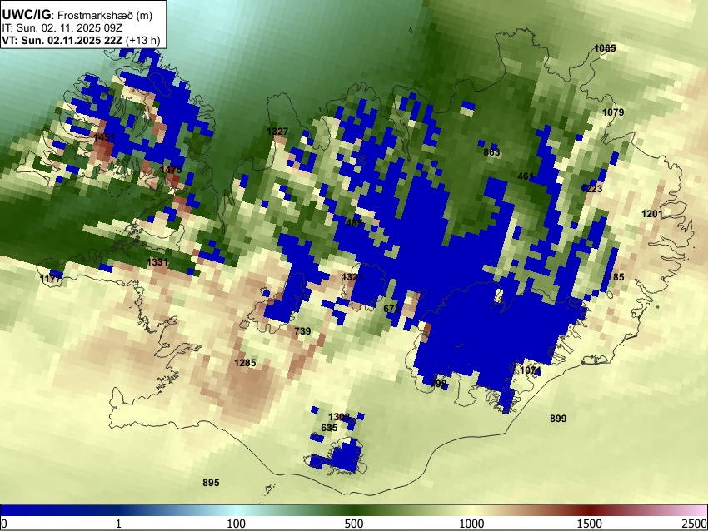Click the value label 1079
Viewport: 708px width, 531px height.
613,112
